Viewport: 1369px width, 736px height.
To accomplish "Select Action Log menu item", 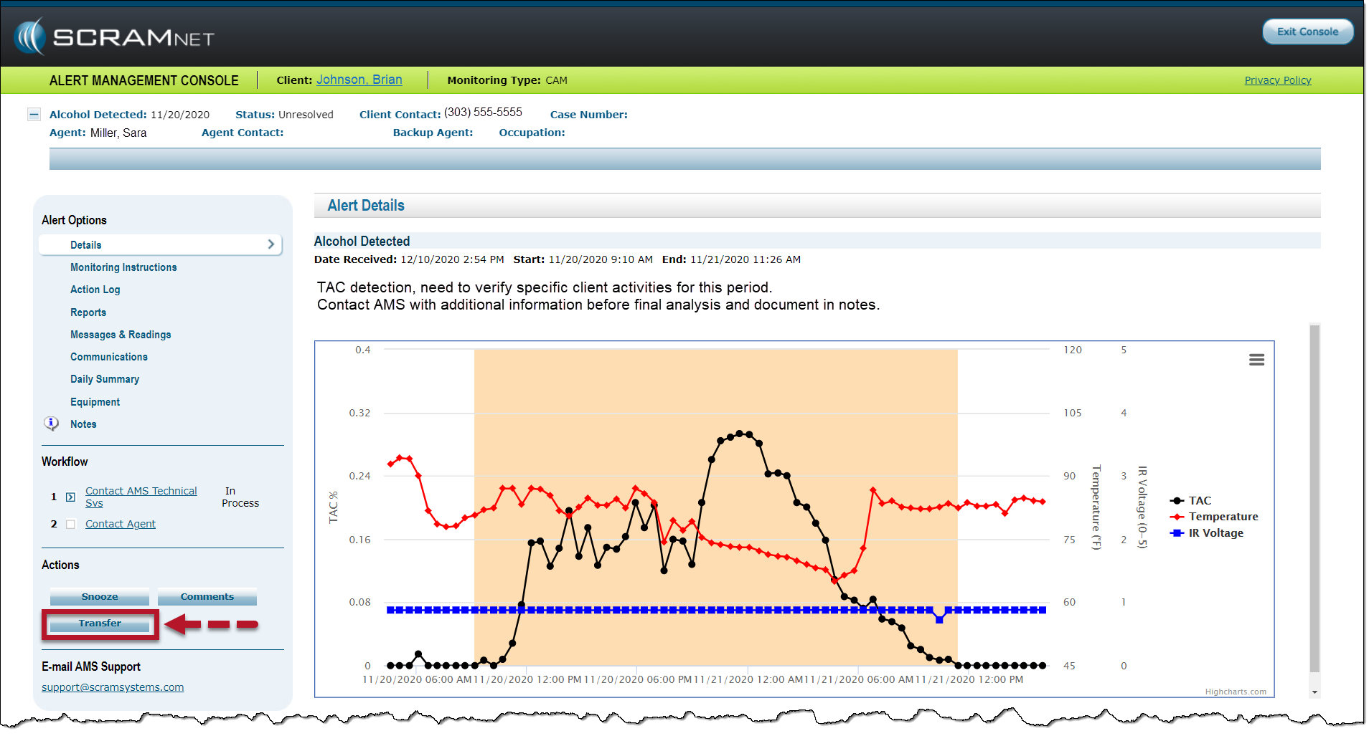I will pyautogui.click(x=95, y=290).
